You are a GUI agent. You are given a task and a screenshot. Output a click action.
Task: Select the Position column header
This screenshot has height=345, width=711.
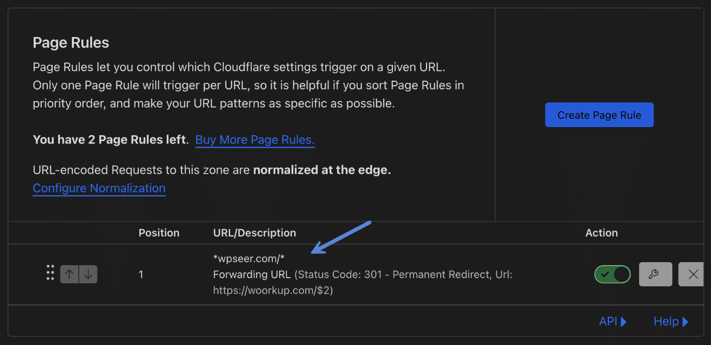click(x=159, y=233)
